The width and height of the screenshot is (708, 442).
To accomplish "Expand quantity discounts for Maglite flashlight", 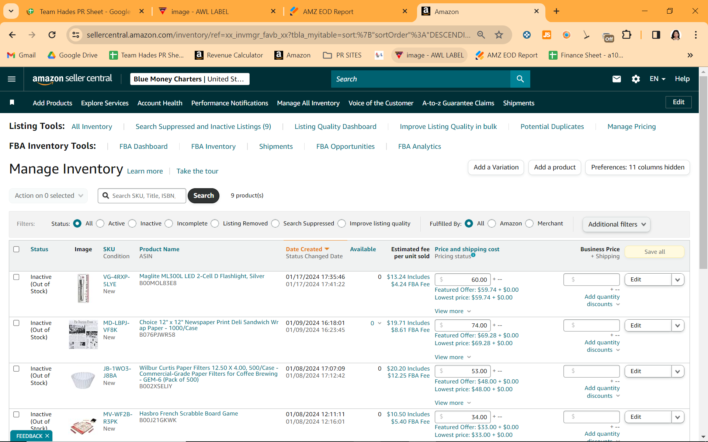I will pyautogui.click(x=602, y=301).
